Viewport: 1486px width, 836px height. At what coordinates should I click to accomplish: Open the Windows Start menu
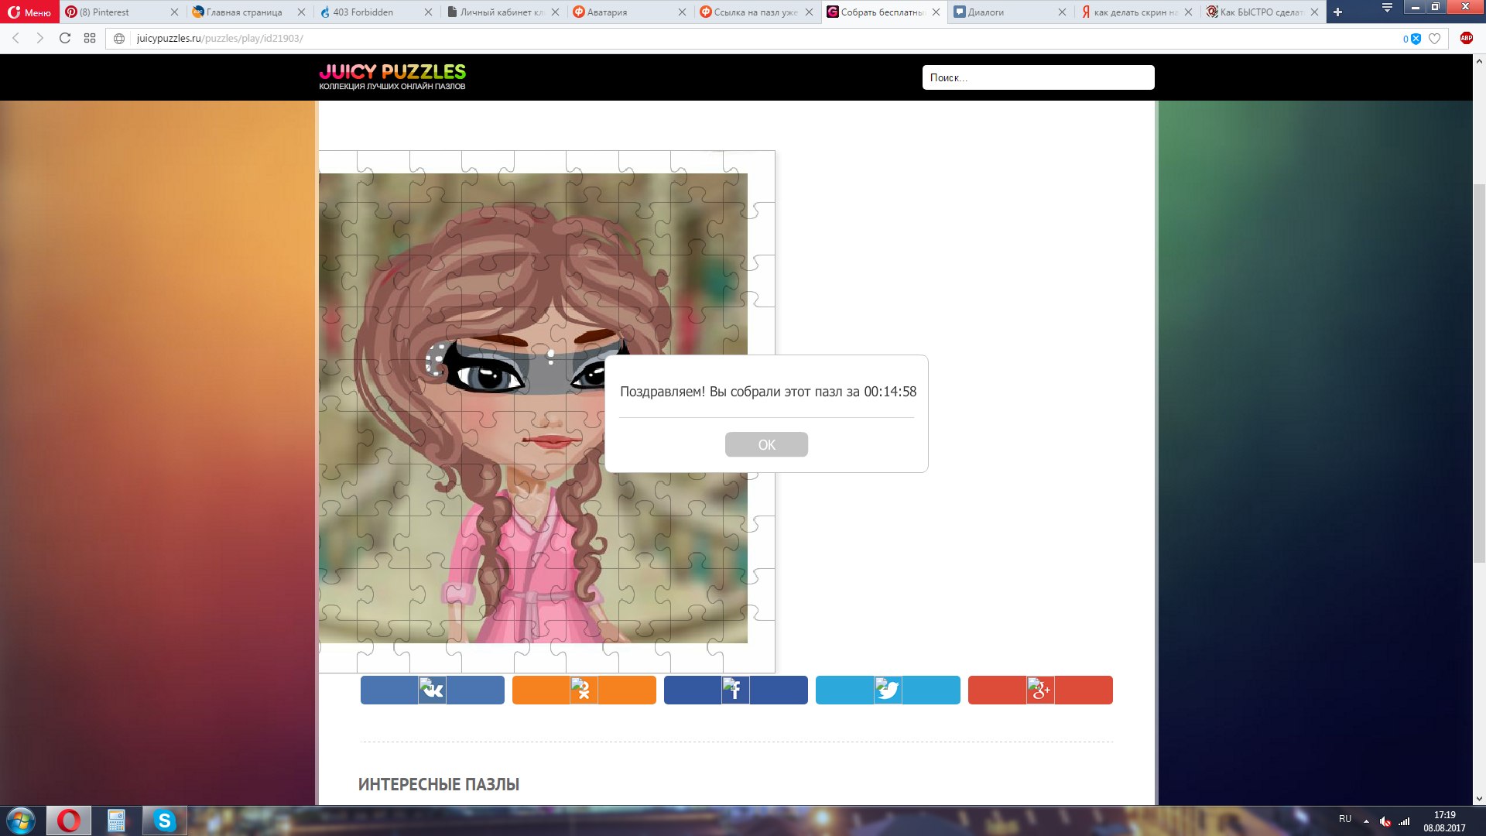click(x=21, y=821)
